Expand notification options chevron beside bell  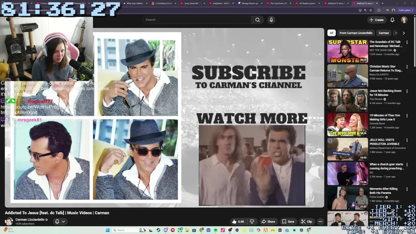tap(63, 221)
